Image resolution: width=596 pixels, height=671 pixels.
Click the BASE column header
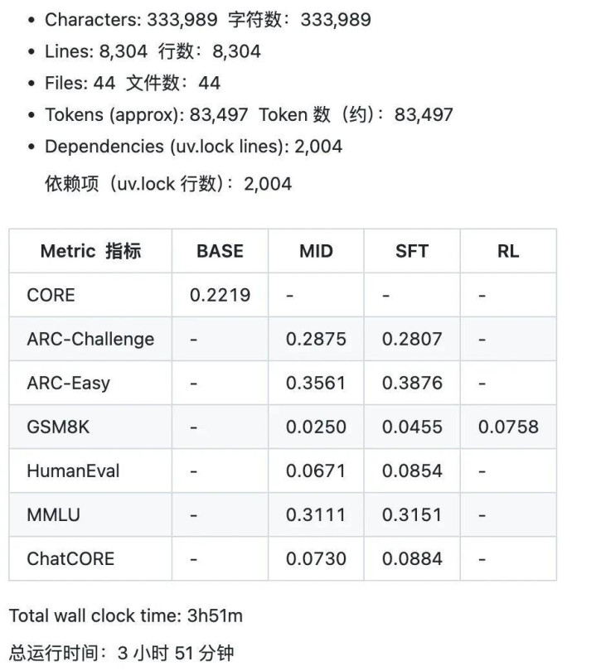tap(220, 251)
